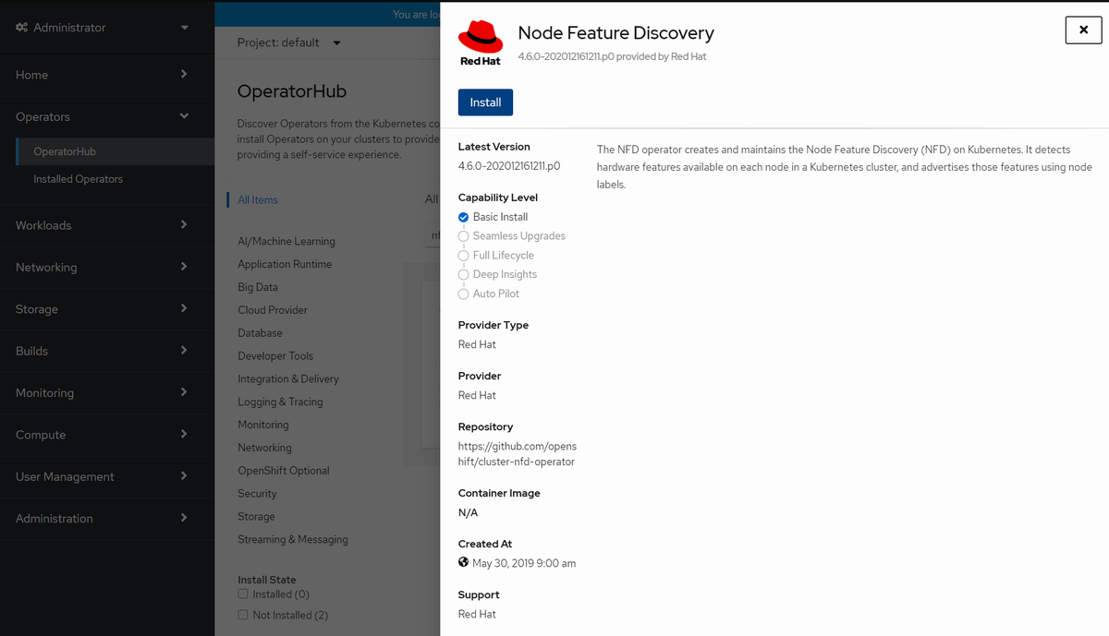Filter by Storage category in OperatorHub
This screenshot has height=636, width=1109.
(x=256, y=517)
